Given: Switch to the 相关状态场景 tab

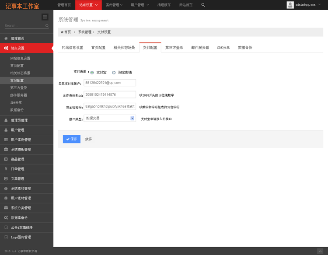Looking at the screenshot, I should (124, 48).
